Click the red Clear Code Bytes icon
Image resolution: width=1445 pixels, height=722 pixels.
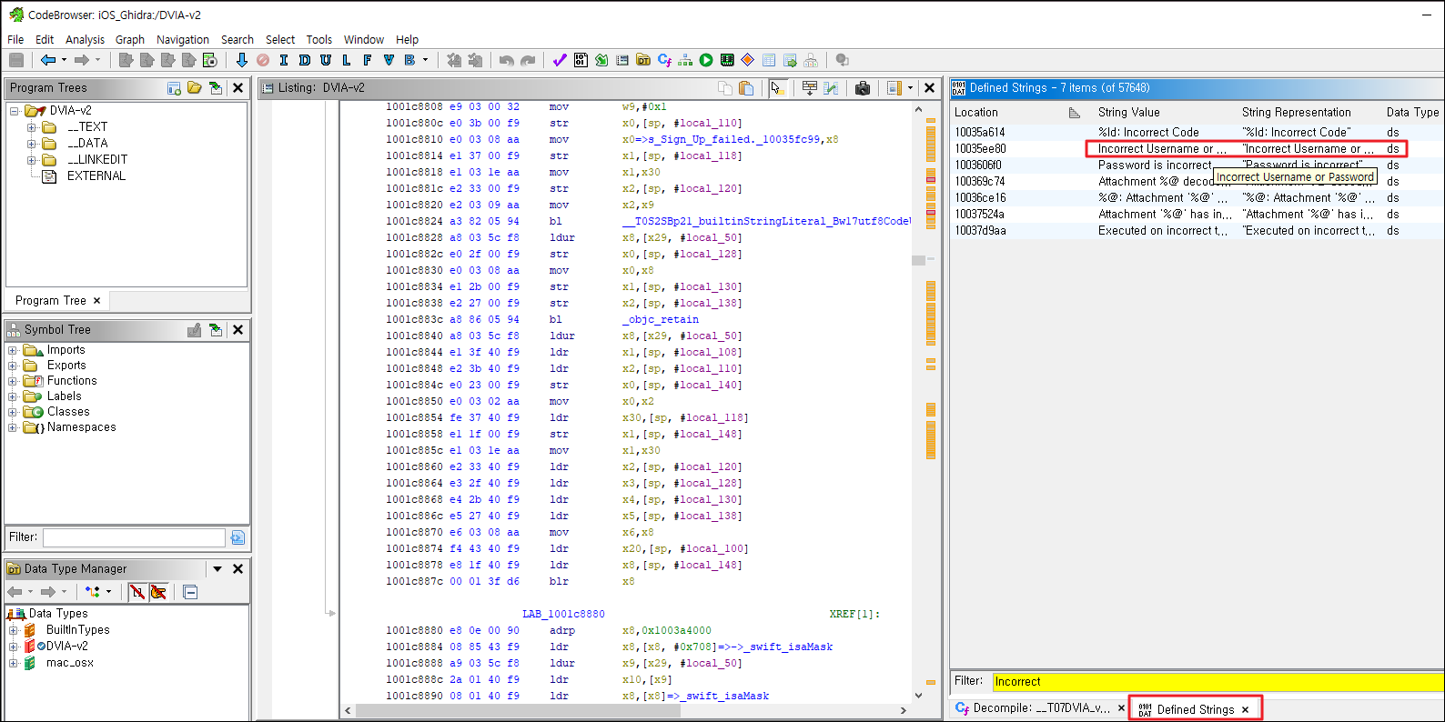point(263,60)
